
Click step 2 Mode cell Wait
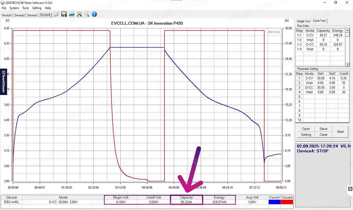click(x=309, y=83)
